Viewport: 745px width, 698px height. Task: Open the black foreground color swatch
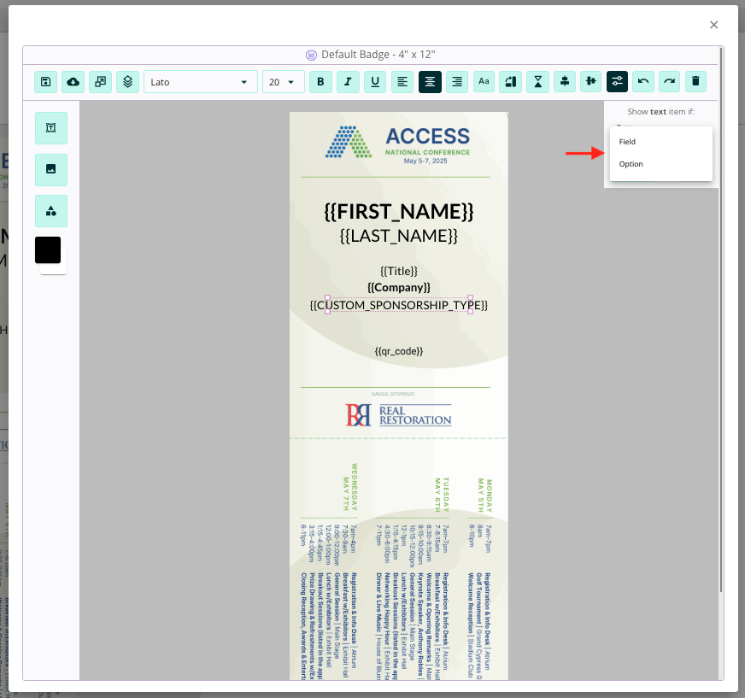pos(48,250)
